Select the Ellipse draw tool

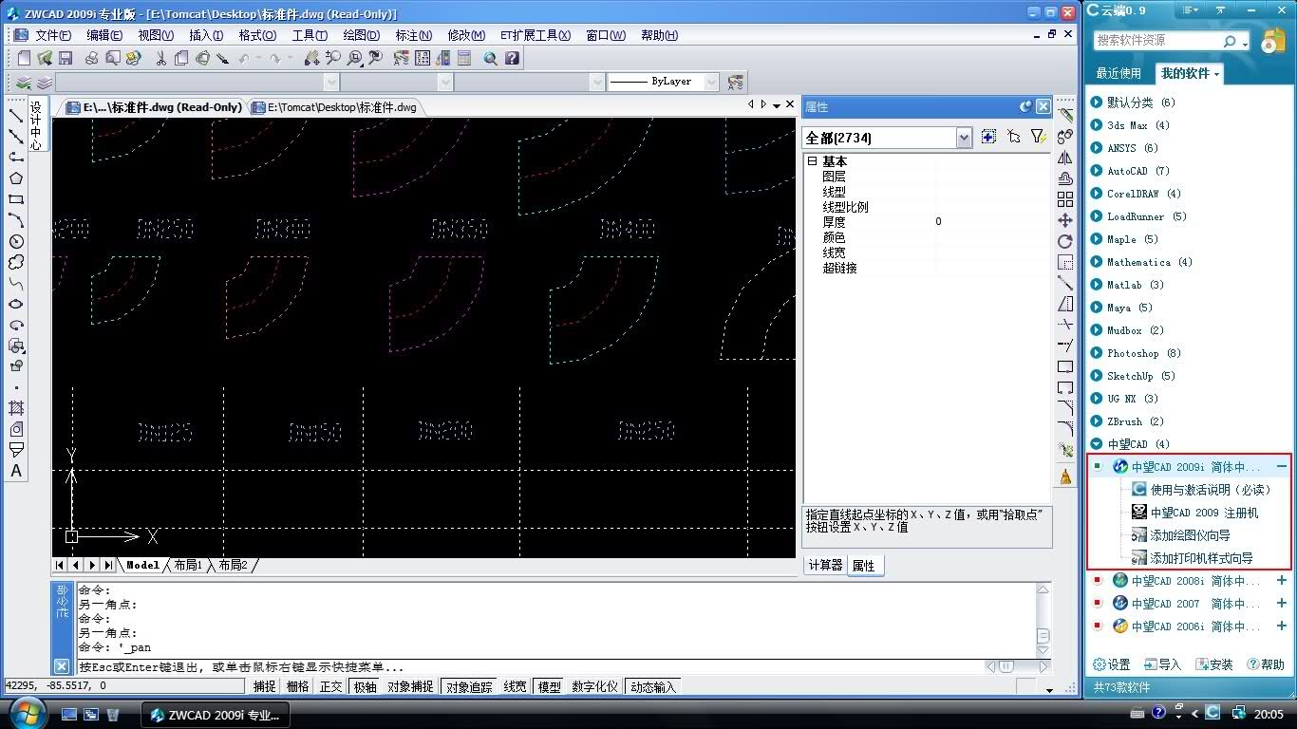point(16,304)
